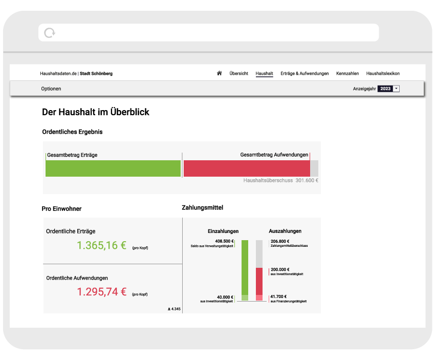The image size is (435, 361).
Task: Click the green Gesamtbetrag Erträge bar
Action: click(113, 168)
